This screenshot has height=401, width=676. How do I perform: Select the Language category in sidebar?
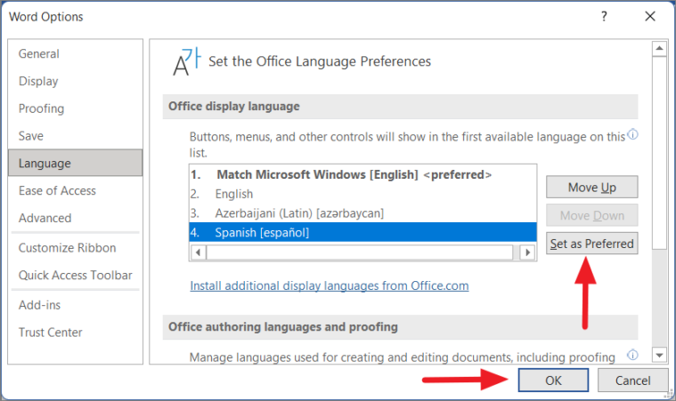pos(75,163)
